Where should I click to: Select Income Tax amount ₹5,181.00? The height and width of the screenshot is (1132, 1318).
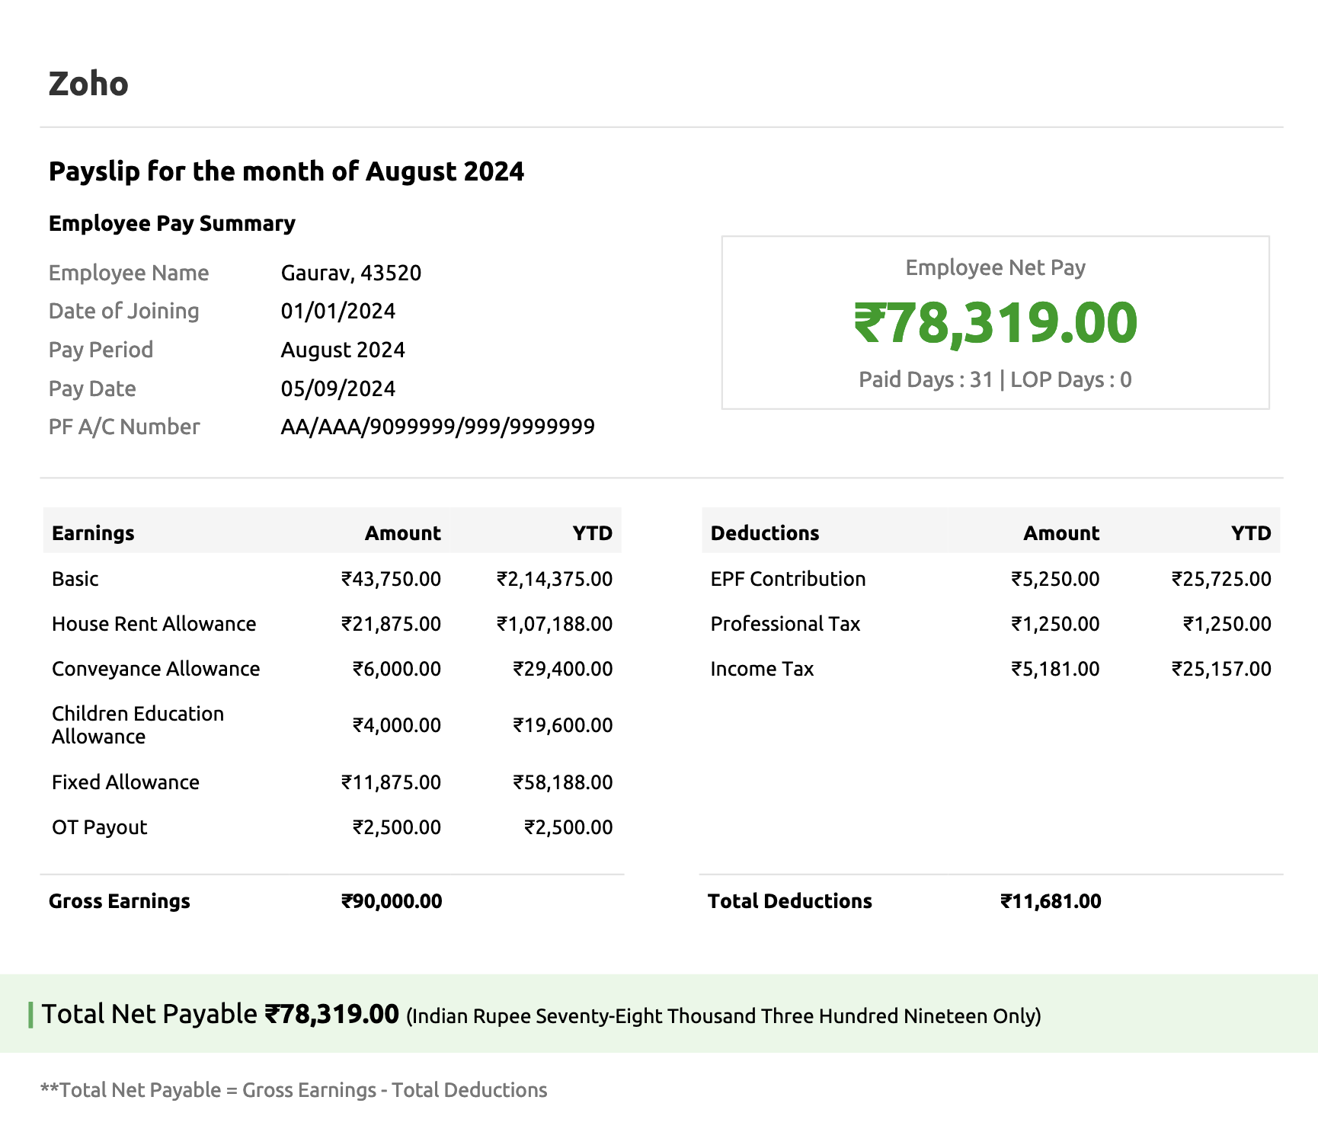(x=1055, y=669)
